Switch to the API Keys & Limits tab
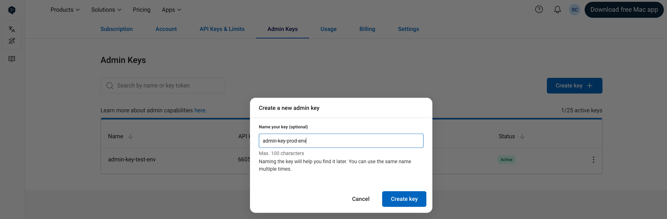 coord(222,29)
